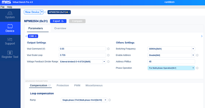Click the Vout Command input field

tap(82, 49)
